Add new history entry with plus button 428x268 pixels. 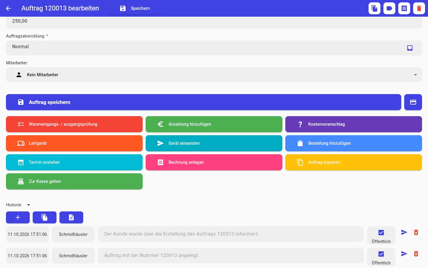pos(18,217)
